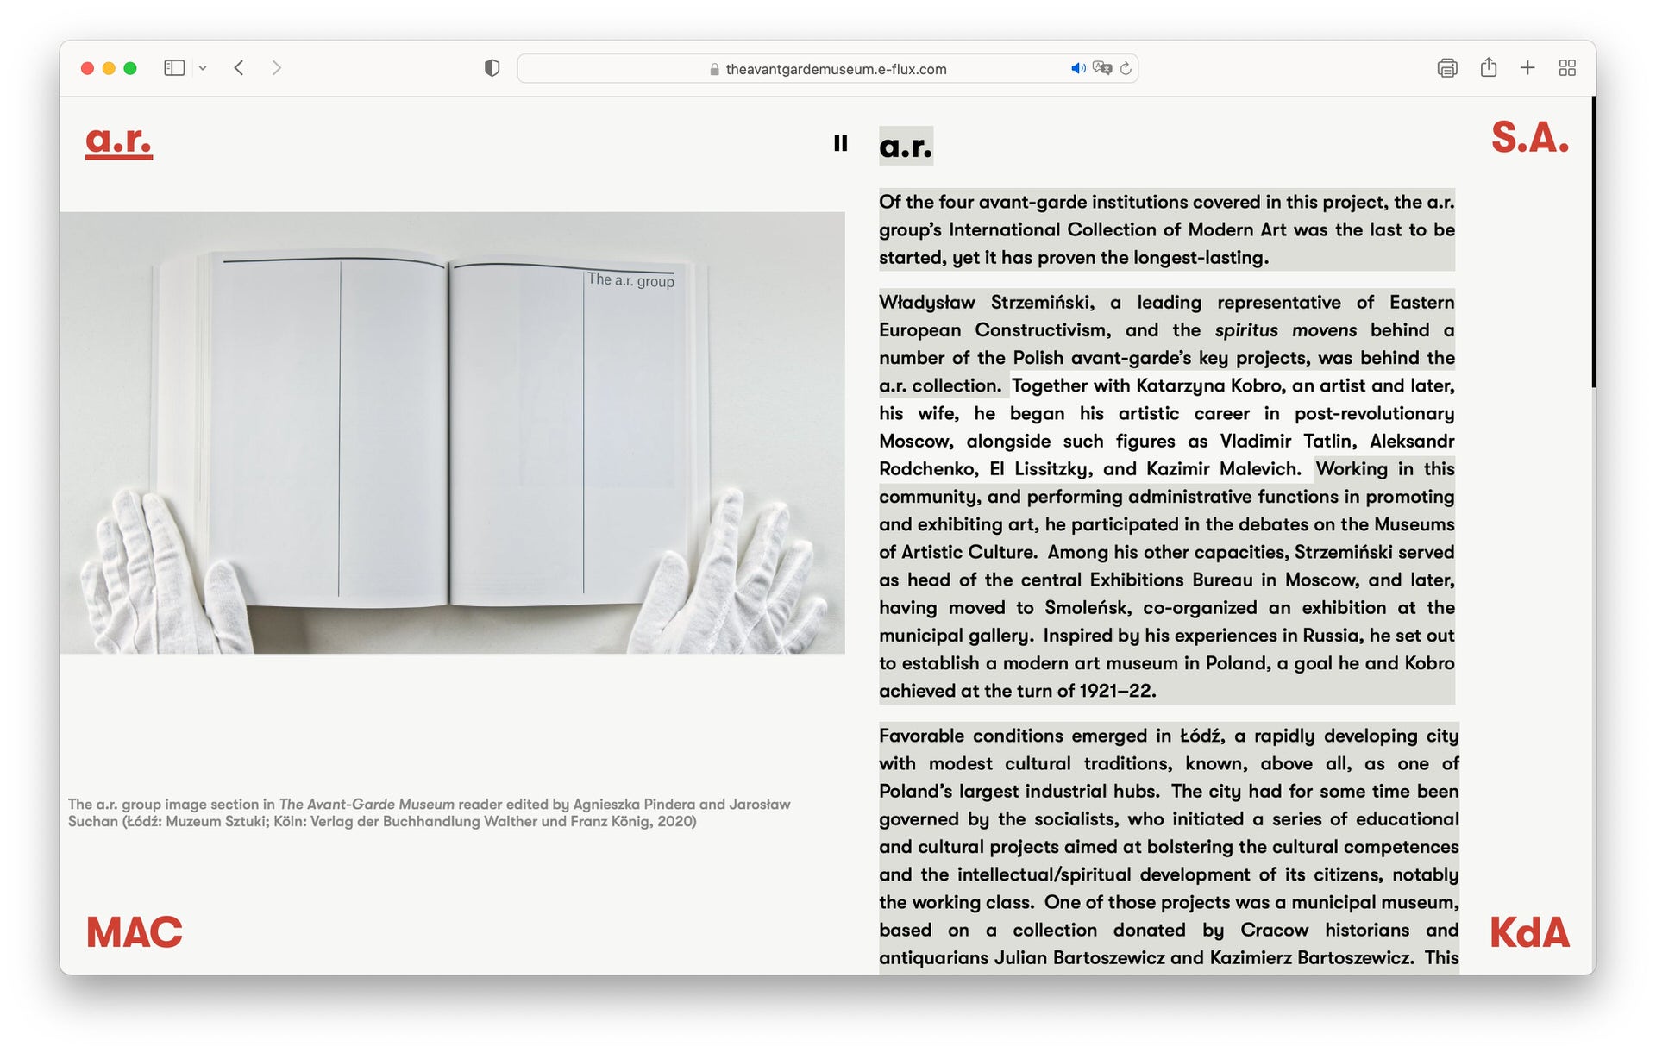The image size is (1656, 1053).
Task: Click the page's vertical scrollbar
Action: click(1593, 241)
